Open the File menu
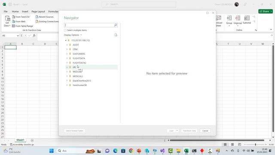Screen dimensions: 275x155 [6, 12]
